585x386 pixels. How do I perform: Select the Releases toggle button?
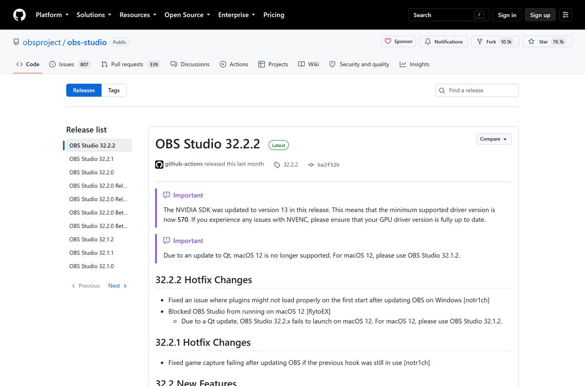84,90
